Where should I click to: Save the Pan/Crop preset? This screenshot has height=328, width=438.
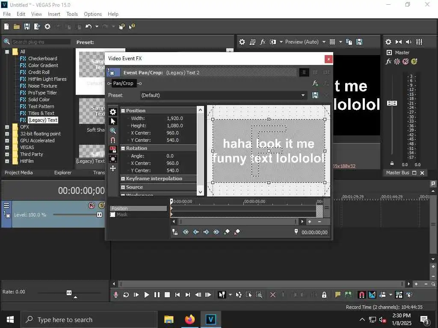[x=315, y=95]
